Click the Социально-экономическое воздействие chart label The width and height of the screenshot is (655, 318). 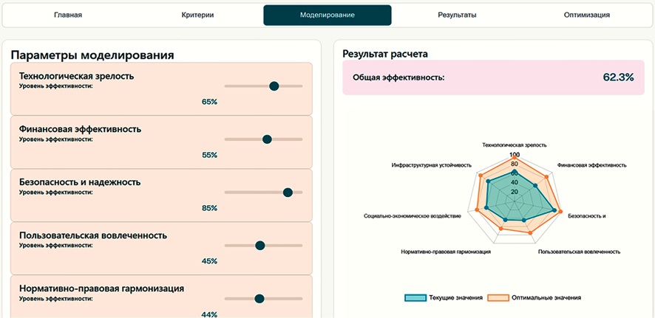[x=413, y=216]
